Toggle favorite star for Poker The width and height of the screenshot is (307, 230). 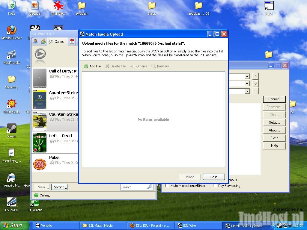click(x=52, y=162)
